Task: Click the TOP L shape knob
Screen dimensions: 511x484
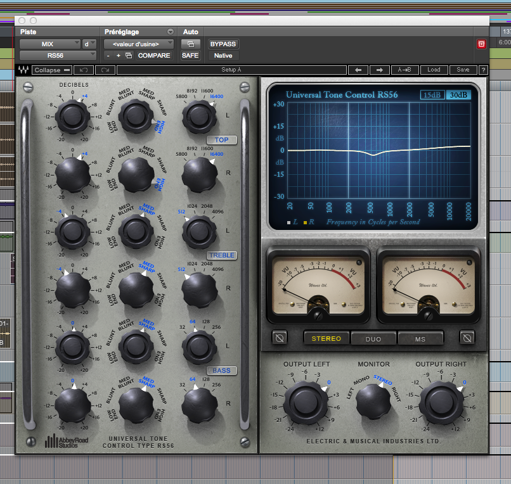Action: 136,117
